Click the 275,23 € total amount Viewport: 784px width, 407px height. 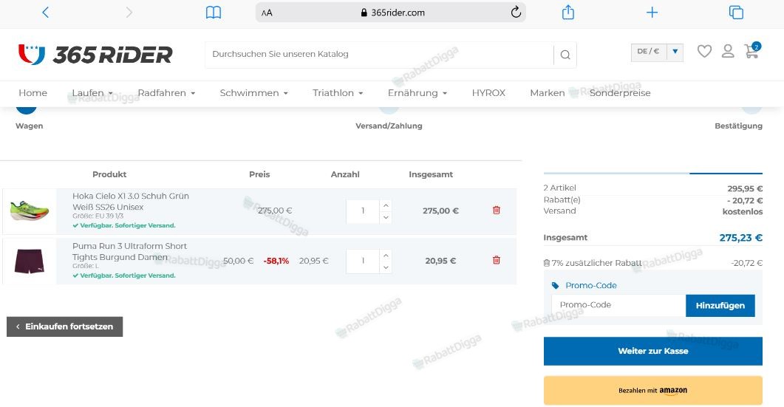pos(741,238)
